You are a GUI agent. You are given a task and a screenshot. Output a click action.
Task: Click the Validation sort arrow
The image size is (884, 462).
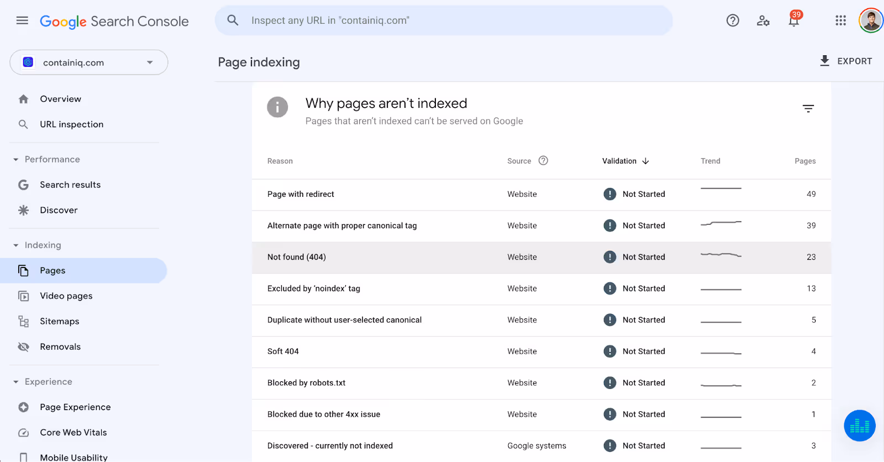pyautogui.click(x=645, y=161)
